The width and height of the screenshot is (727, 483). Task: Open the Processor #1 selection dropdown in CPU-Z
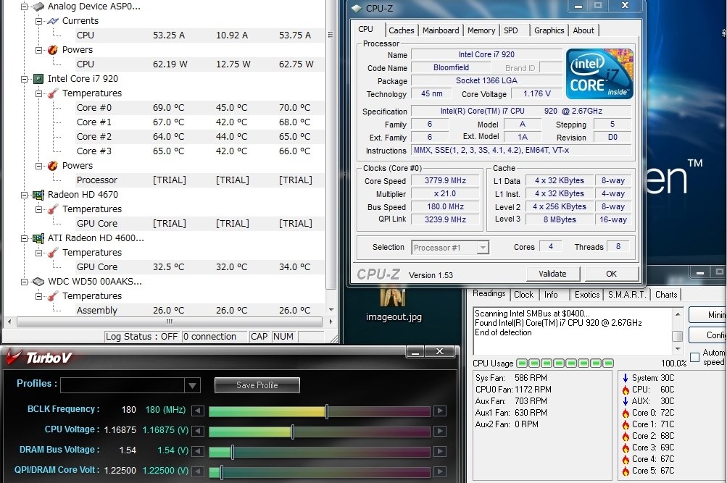[x=483, y=247]
